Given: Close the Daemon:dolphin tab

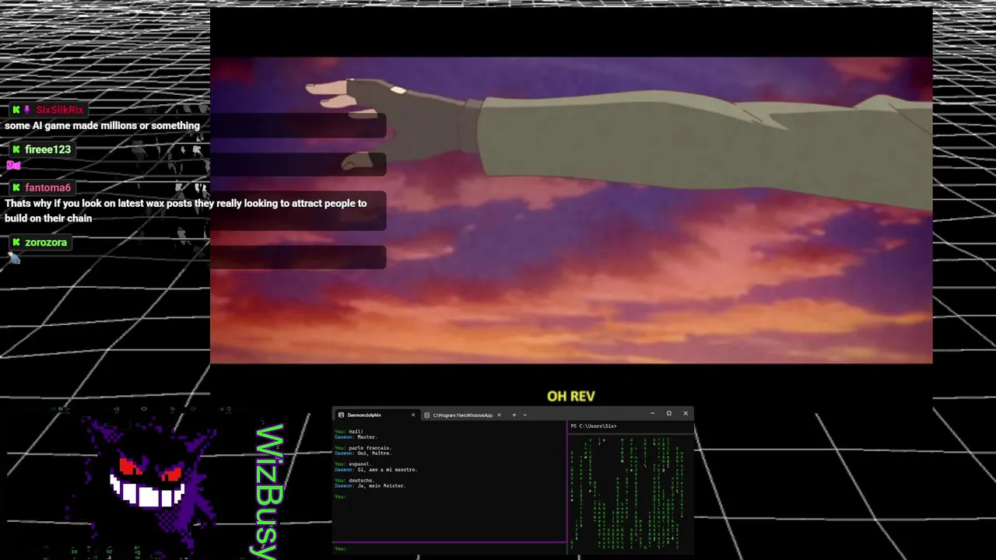Looking at the screenshot, I should [413, 415].
